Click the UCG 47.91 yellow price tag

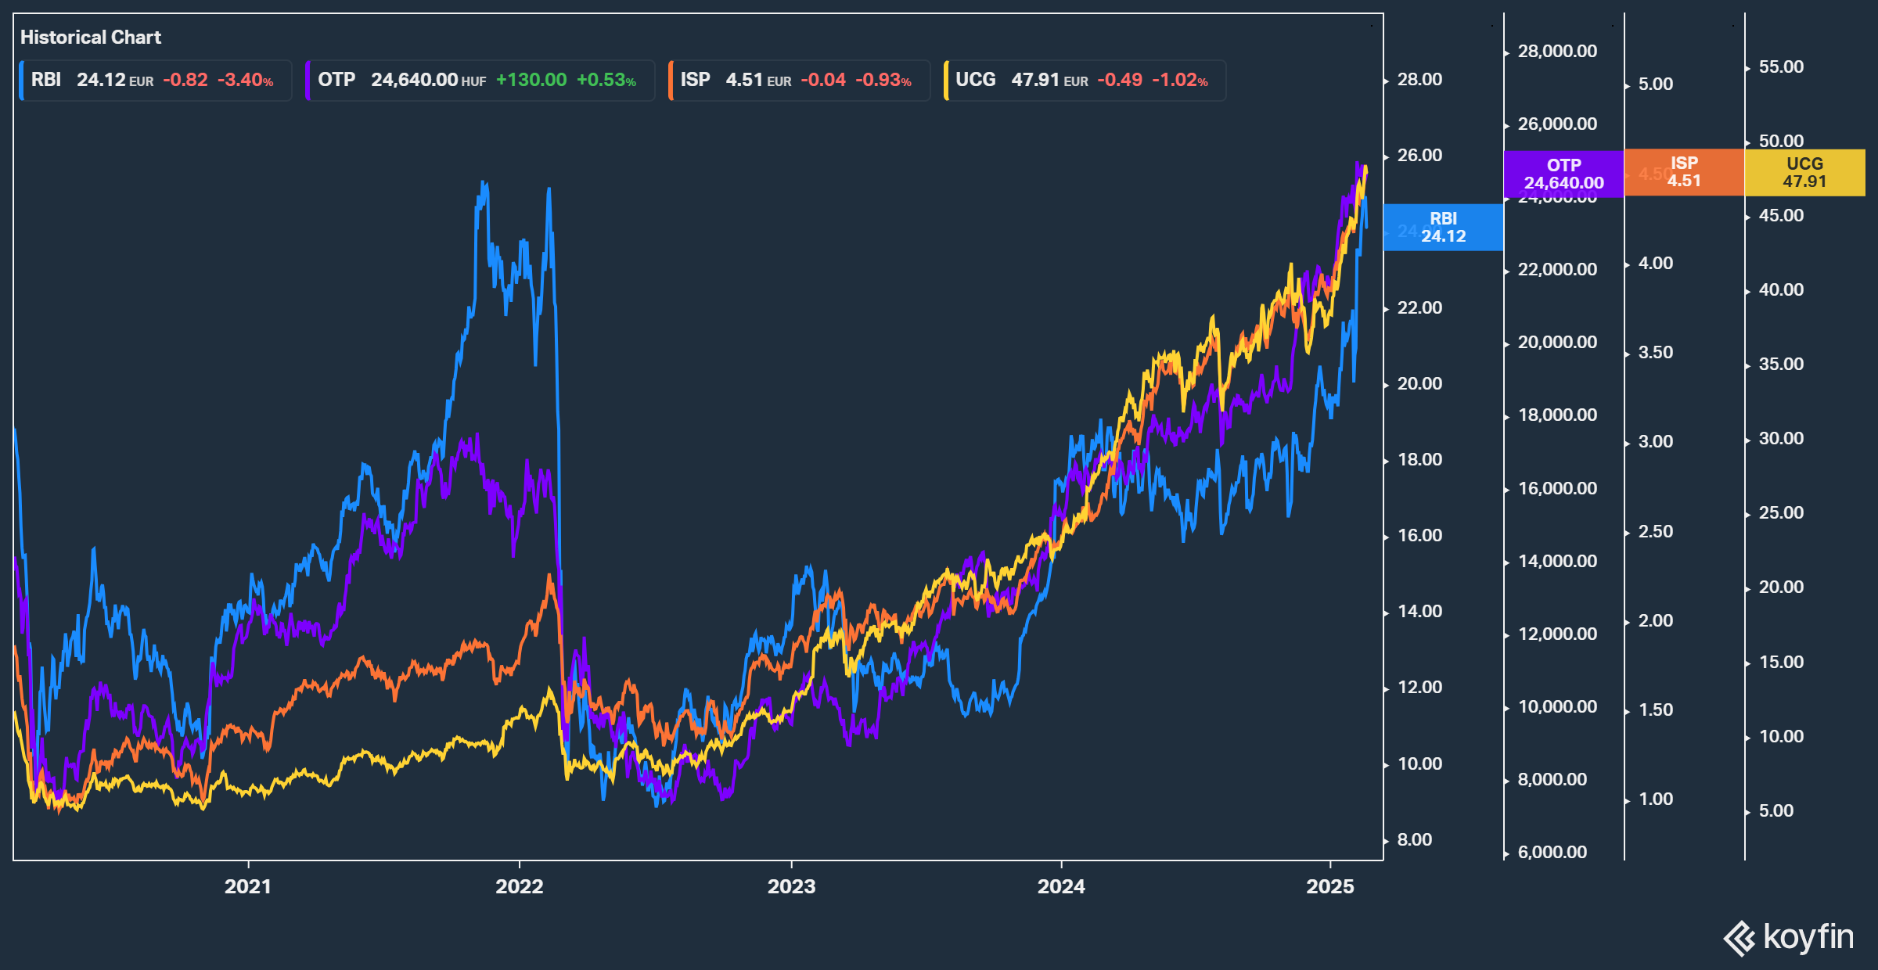(1804, 172)
